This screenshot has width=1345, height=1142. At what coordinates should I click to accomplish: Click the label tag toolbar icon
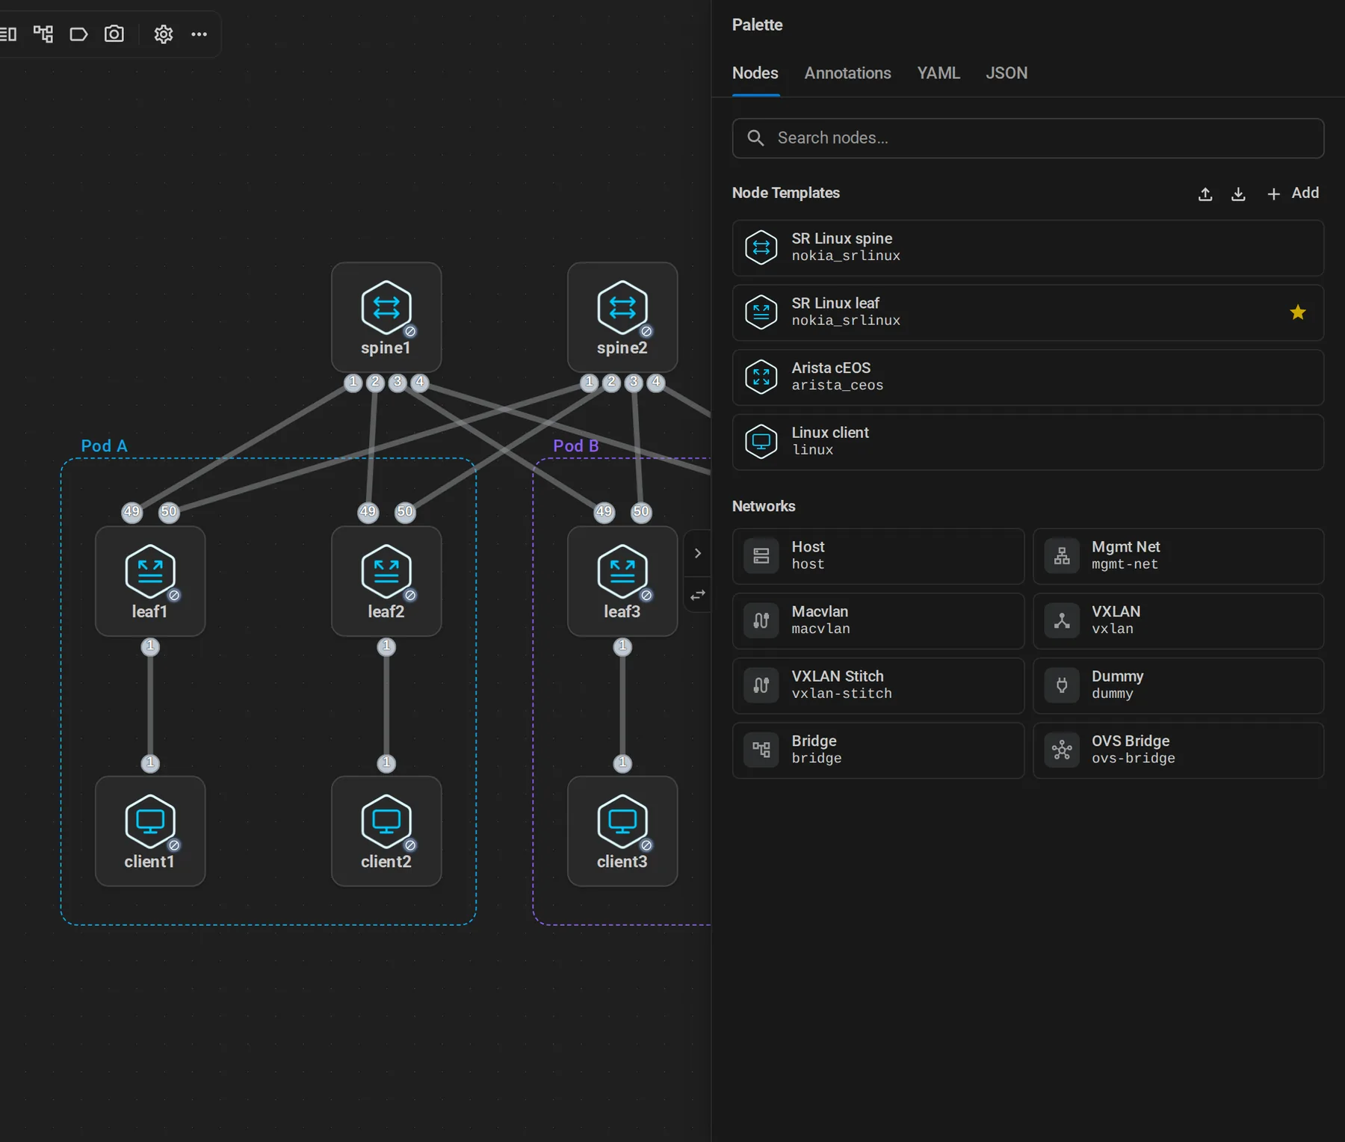click(x=78, y=34)
